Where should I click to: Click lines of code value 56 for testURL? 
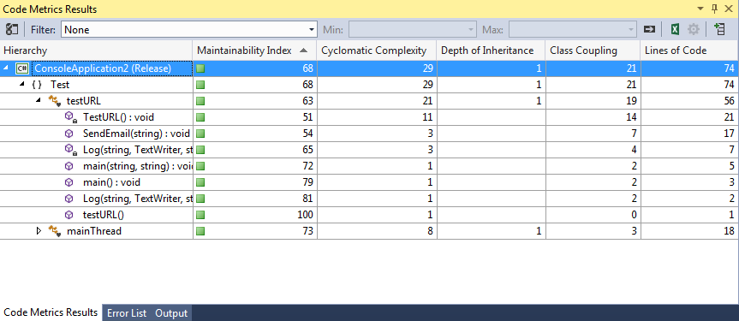point(730,101)
